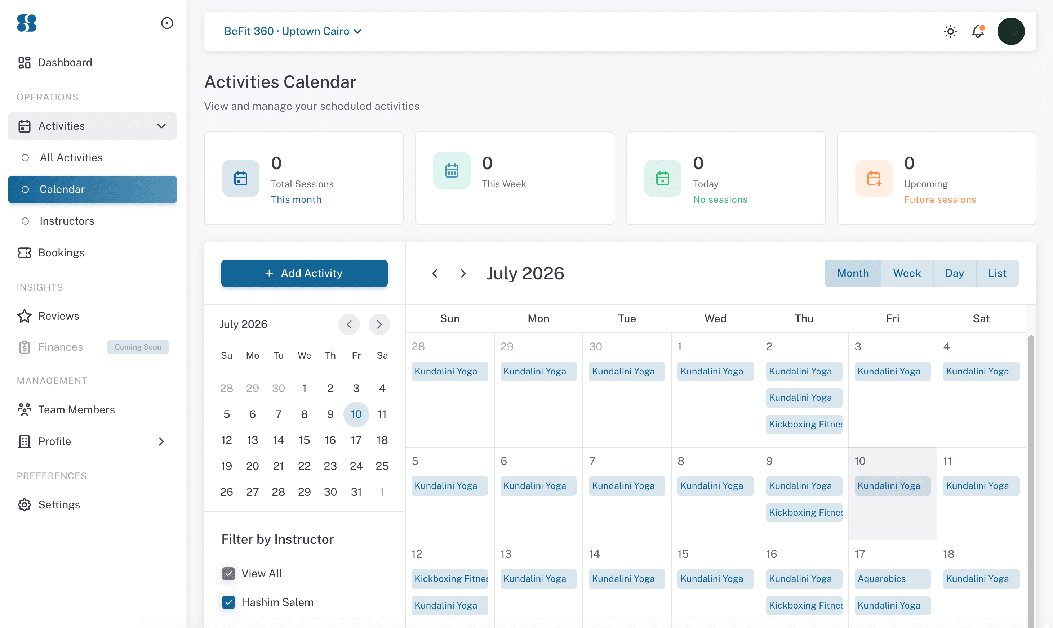The image size is (1053, 628).
Task: Open Kundalini Yoga event on Wednesday 8
Action: point(715,486)
